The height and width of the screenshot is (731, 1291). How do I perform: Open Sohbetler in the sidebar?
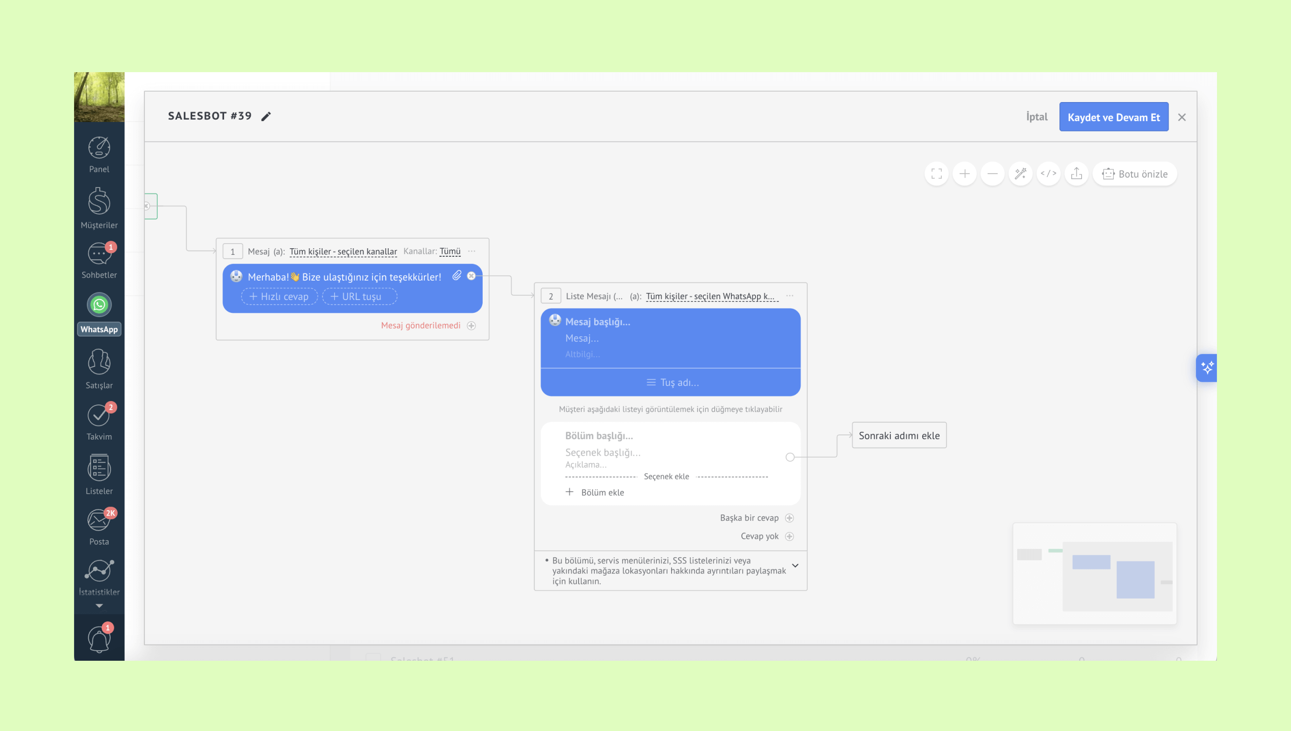99,260
